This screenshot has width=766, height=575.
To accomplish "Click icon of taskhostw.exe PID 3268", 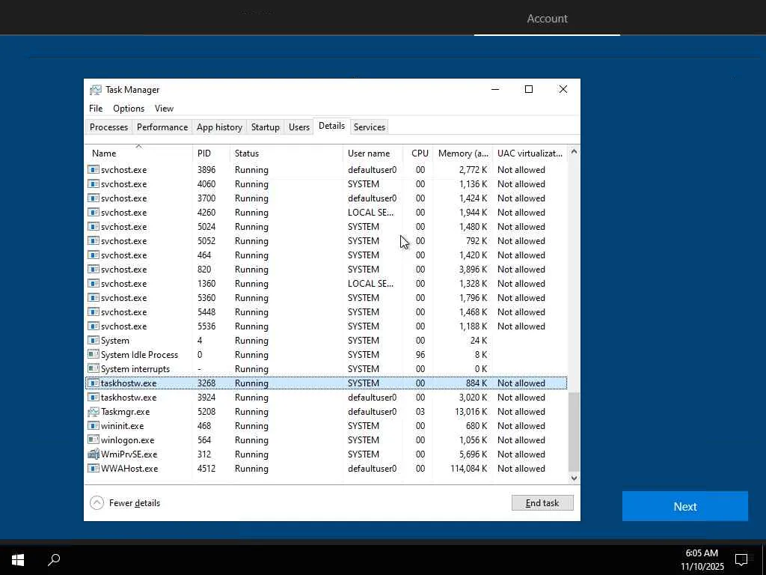I will pos(94,383).
